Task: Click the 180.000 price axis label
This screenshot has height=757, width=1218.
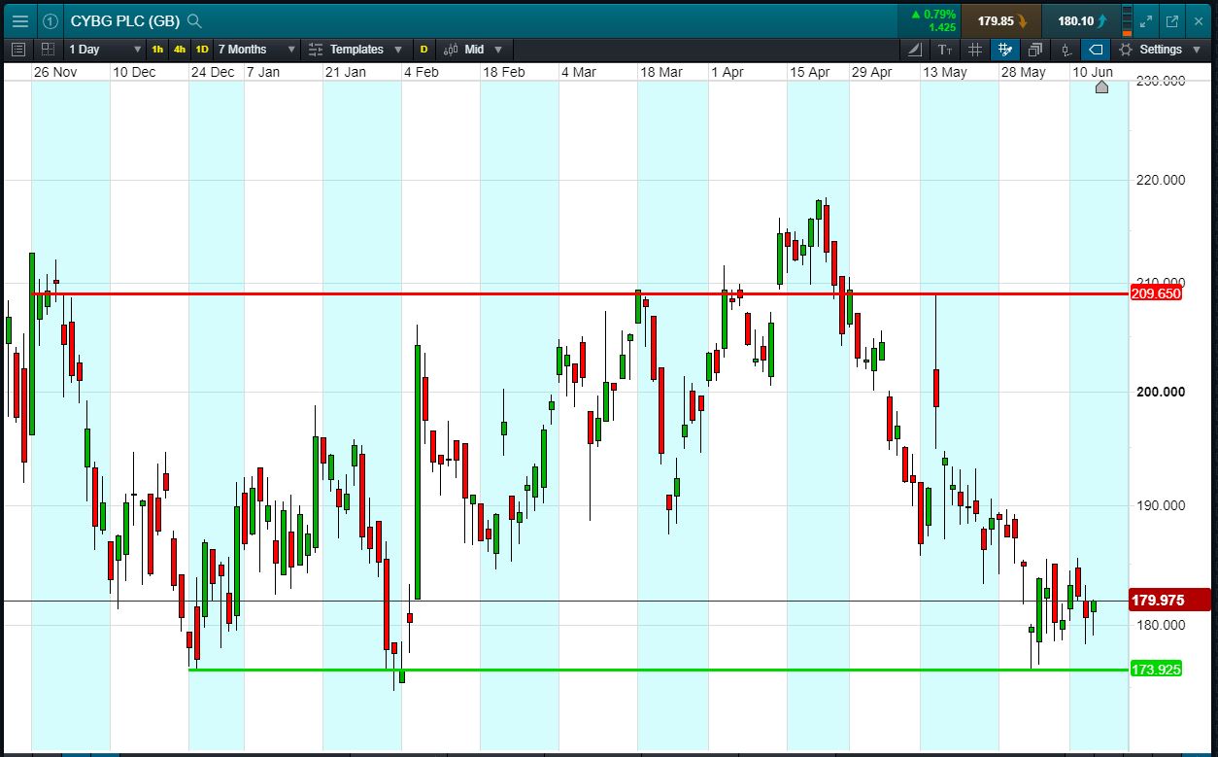Action: [x=1160, y=625]
